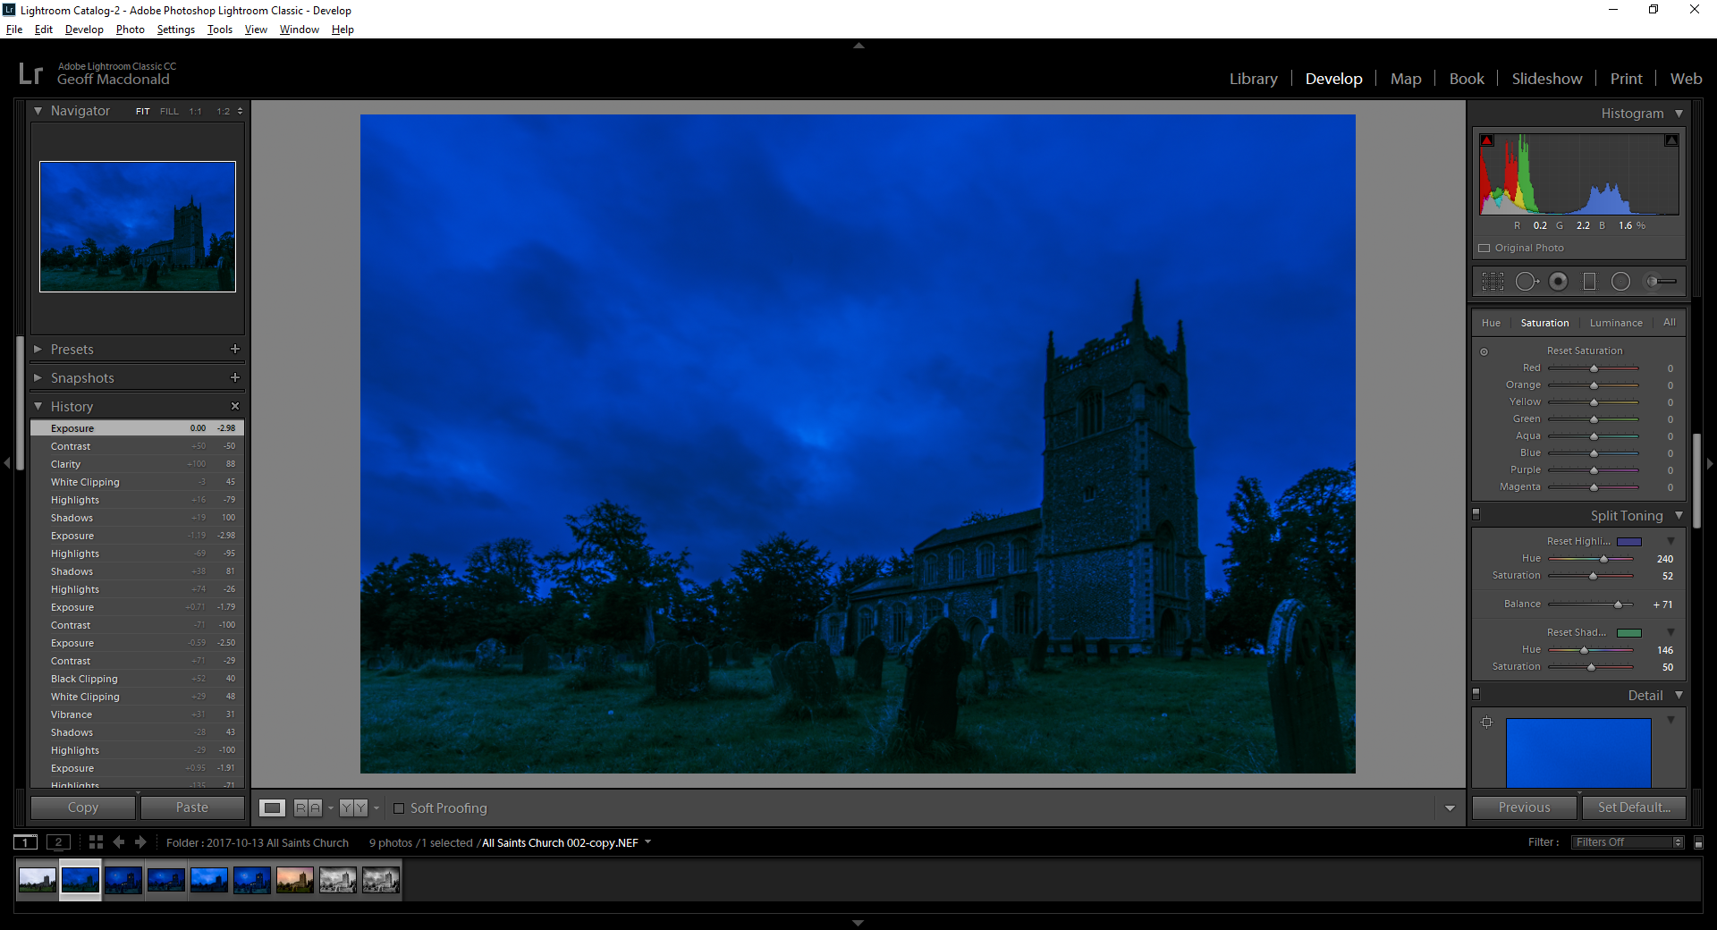The width and height of the screenshot is (1717, 930).
Task: Activate the Saturation targeted adjustment tool
Action: tap(1484, 351)
